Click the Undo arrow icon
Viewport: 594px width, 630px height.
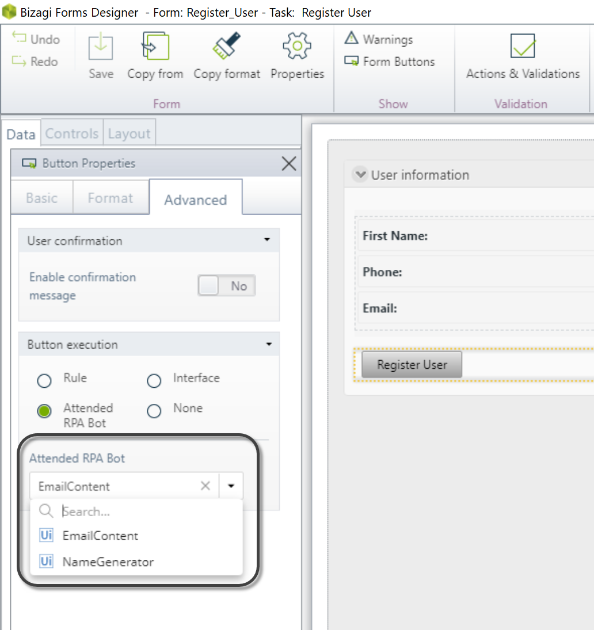[19, 37]
